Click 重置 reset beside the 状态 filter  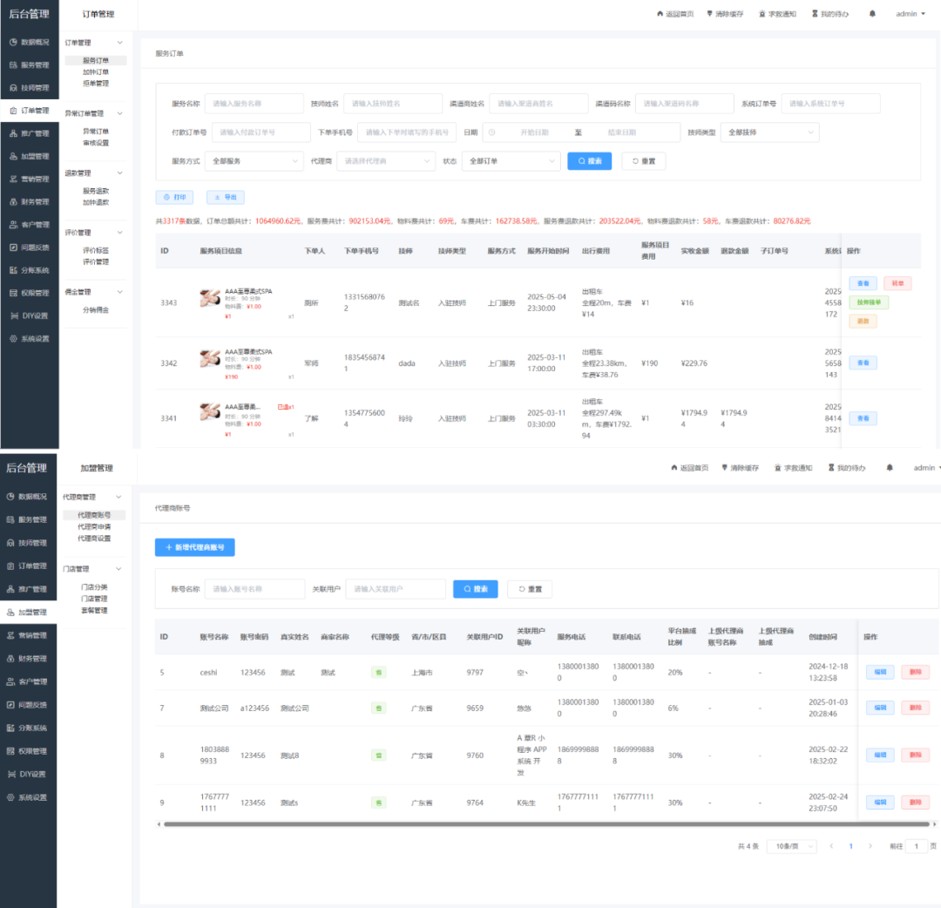[643, 161]
